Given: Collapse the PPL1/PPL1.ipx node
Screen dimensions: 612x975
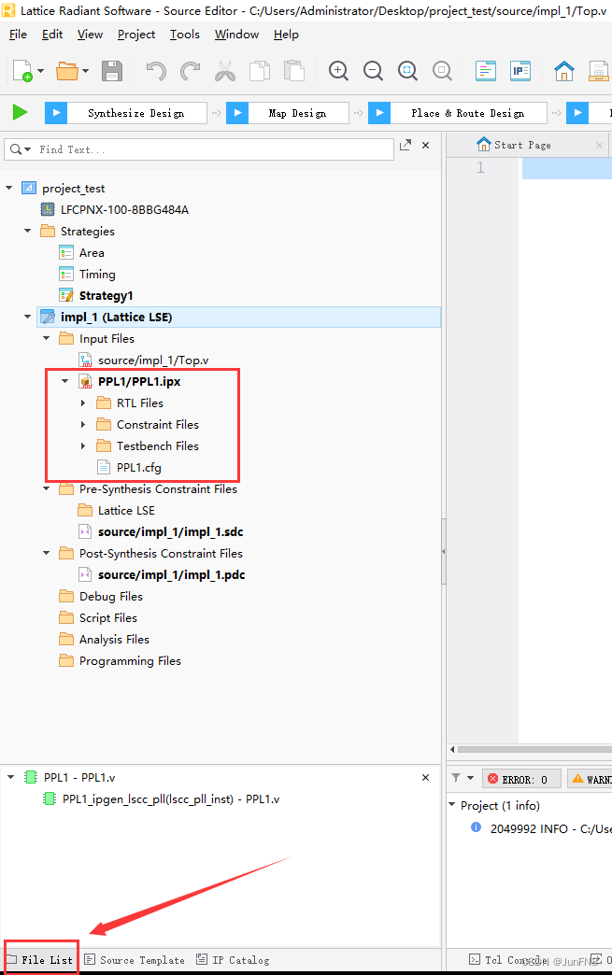Looking at the screenshot, I should 64,381.
